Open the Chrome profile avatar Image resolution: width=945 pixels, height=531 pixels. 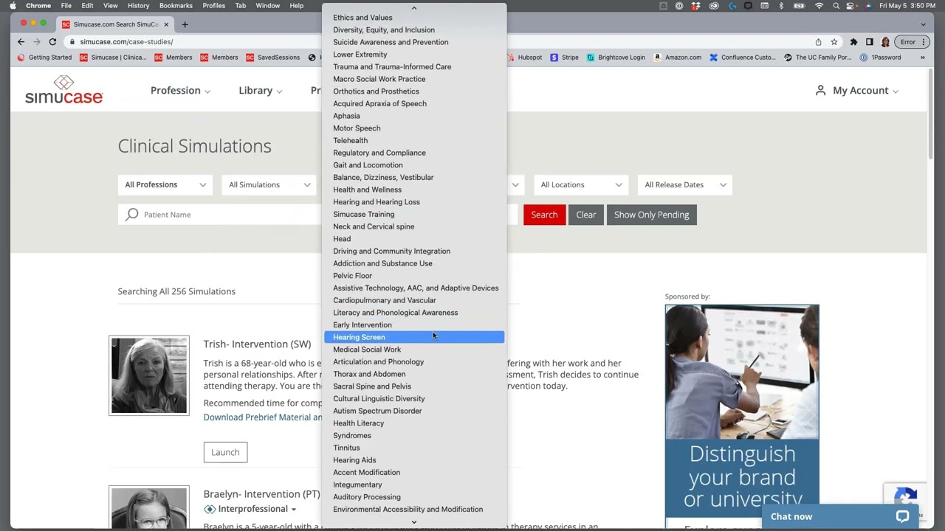(x=885, y=42)
